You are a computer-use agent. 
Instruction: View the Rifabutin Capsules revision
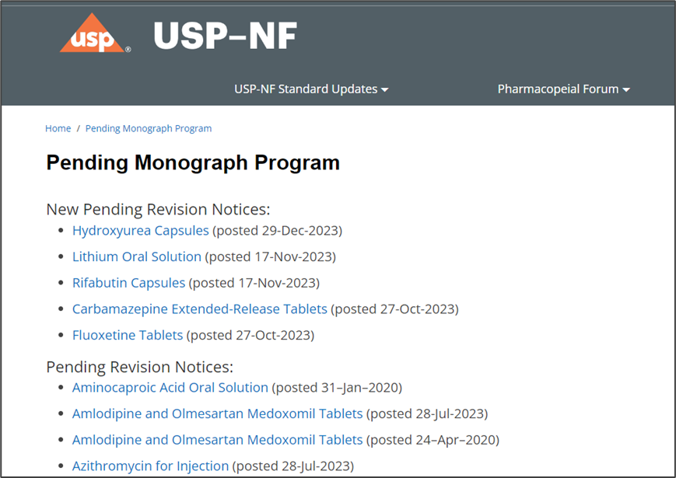[x=128, y=283]
